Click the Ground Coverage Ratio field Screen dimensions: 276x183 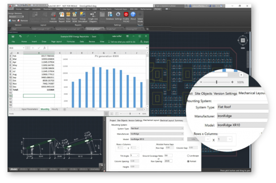pyautogui.click(x=168, y=156)
